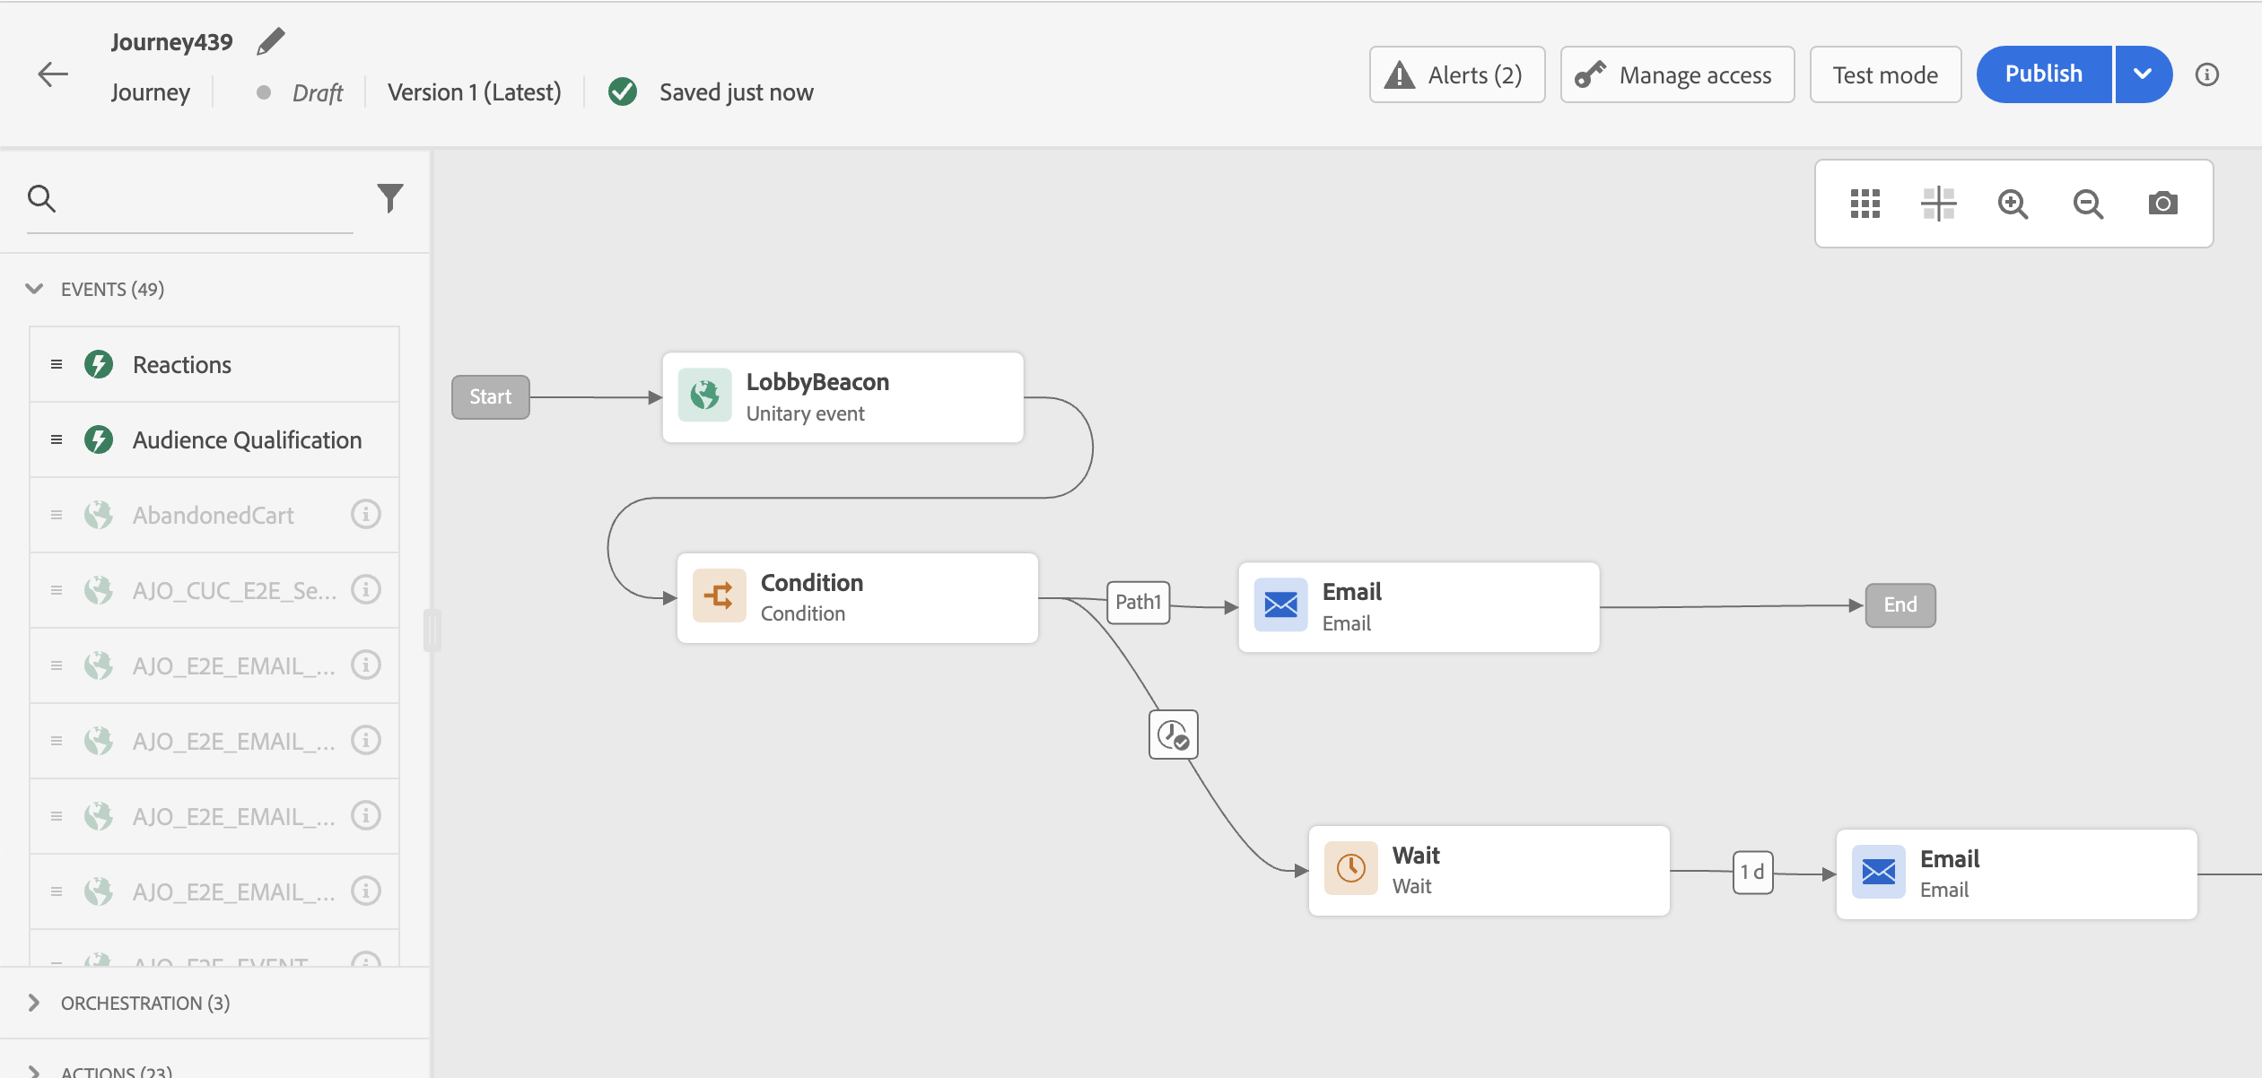2262x1078 pixels.
Task: Click the info icon beside Publish
Action: (x=2206, y=74)
